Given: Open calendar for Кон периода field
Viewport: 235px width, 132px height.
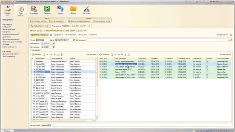Looking at the screenshot, I should [54, 47].
